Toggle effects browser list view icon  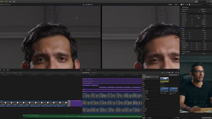(x=144, y=118)
